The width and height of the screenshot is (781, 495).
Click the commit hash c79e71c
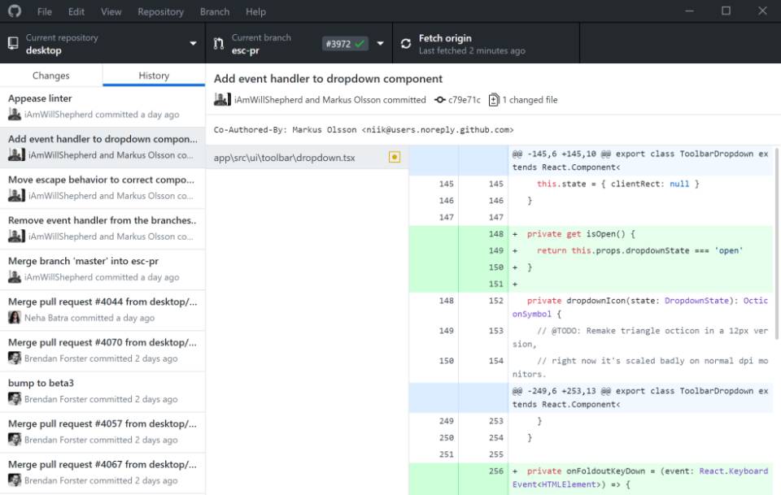[x=465, y=100]
